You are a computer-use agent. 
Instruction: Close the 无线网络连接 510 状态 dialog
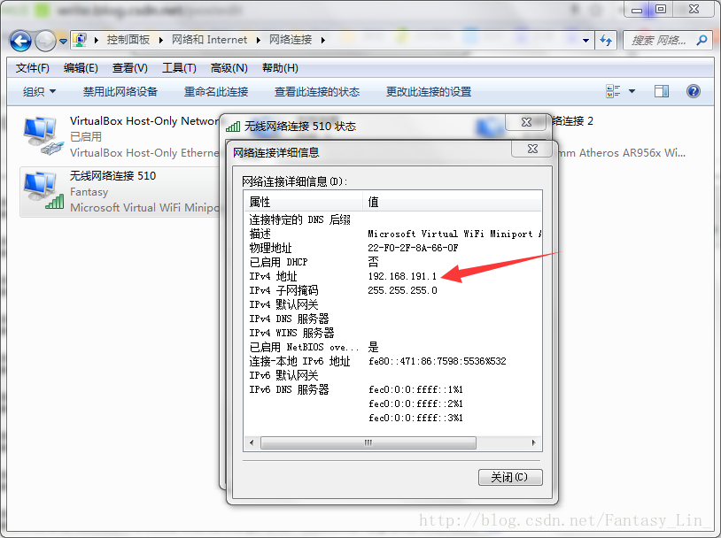point(526,122)
